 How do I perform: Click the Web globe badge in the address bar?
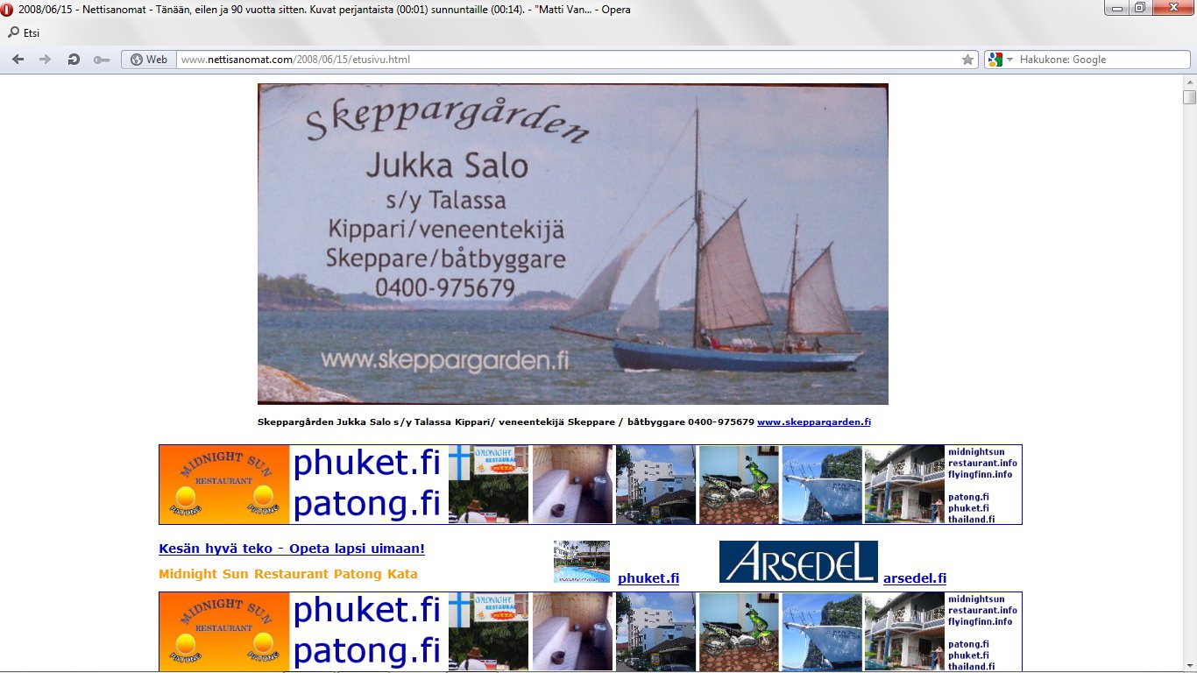click(x=149, y=60)
